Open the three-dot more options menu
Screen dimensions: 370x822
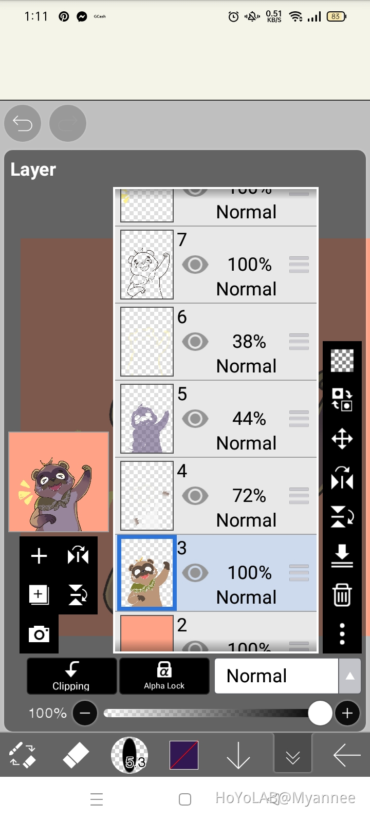click(x=342, y=634)
